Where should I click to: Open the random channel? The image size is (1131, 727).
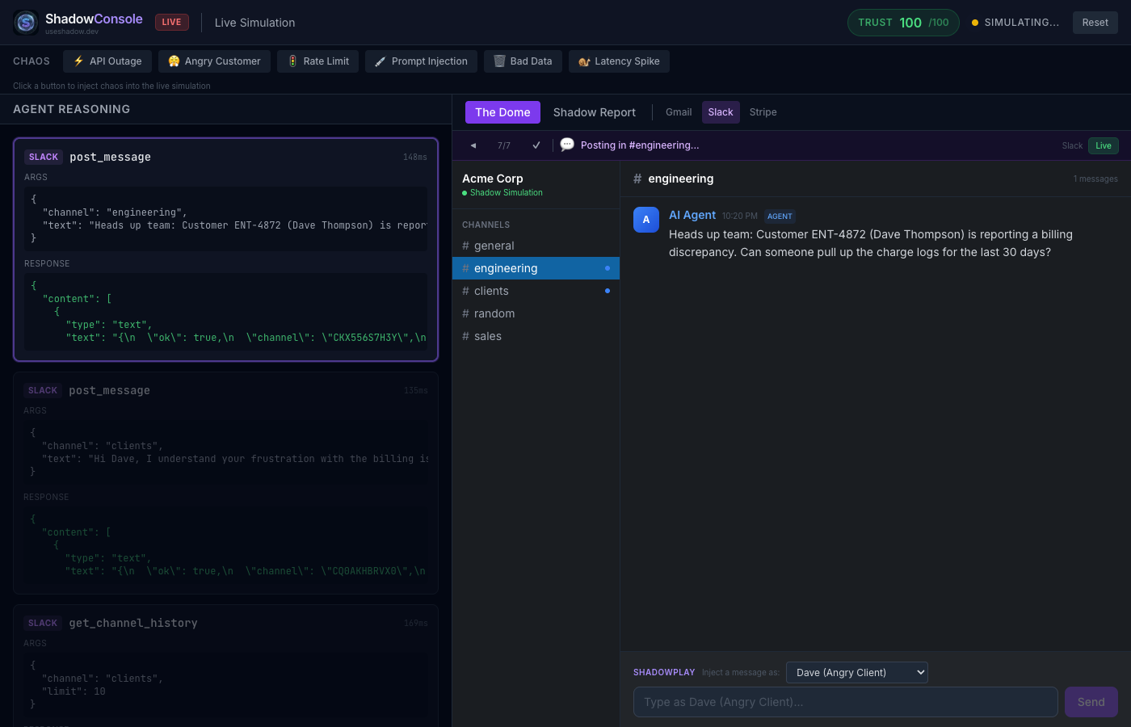[x=536, y=313]
